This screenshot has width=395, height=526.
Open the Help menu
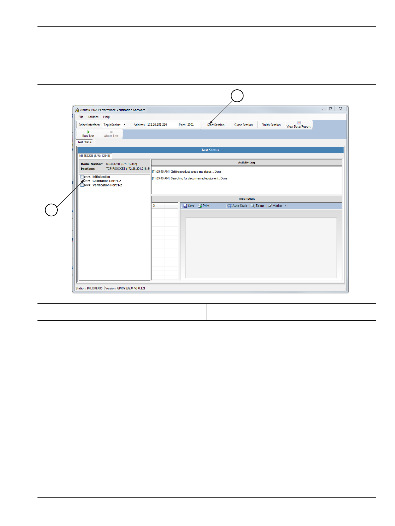tap(106, 117)
